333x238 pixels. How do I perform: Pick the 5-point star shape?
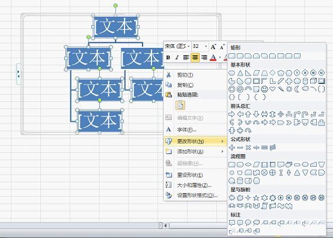[x=256, y=198]
